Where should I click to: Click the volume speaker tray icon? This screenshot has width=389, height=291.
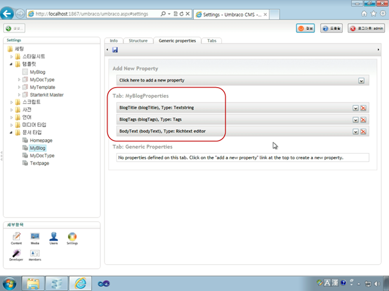pyautogui.click(x=377, y=284)
